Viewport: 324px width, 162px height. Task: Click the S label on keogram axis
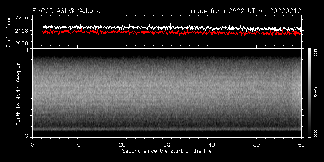pos(26,136)
